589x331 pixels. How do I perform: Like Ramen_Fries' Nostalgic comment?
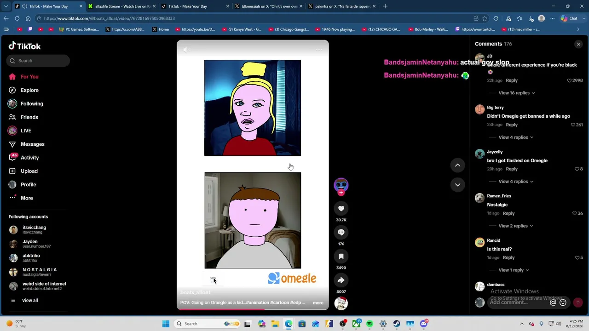[574, 213]
